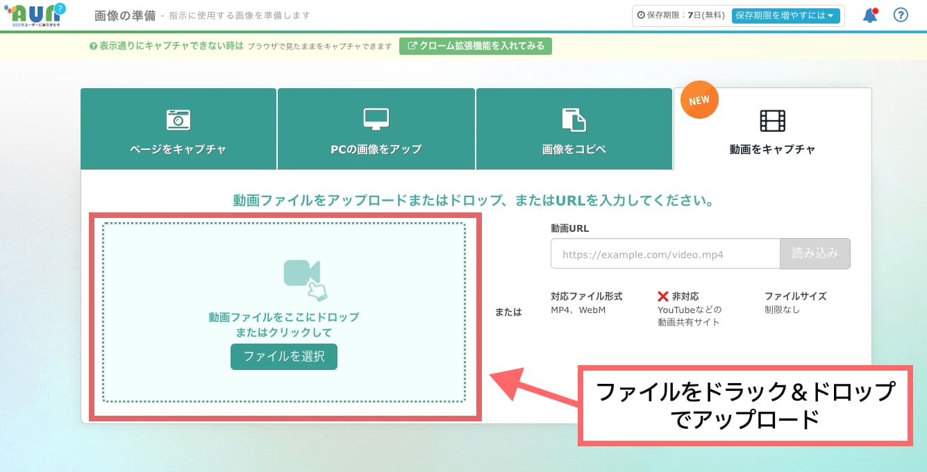Open the 保存期限を増やすには dropdown
Screen dimensions: 927x472
[787, 15]
